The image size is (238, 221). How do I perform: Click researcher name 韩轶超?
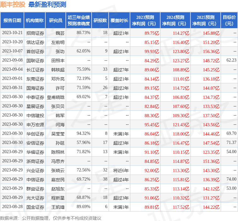click(58, 70)
